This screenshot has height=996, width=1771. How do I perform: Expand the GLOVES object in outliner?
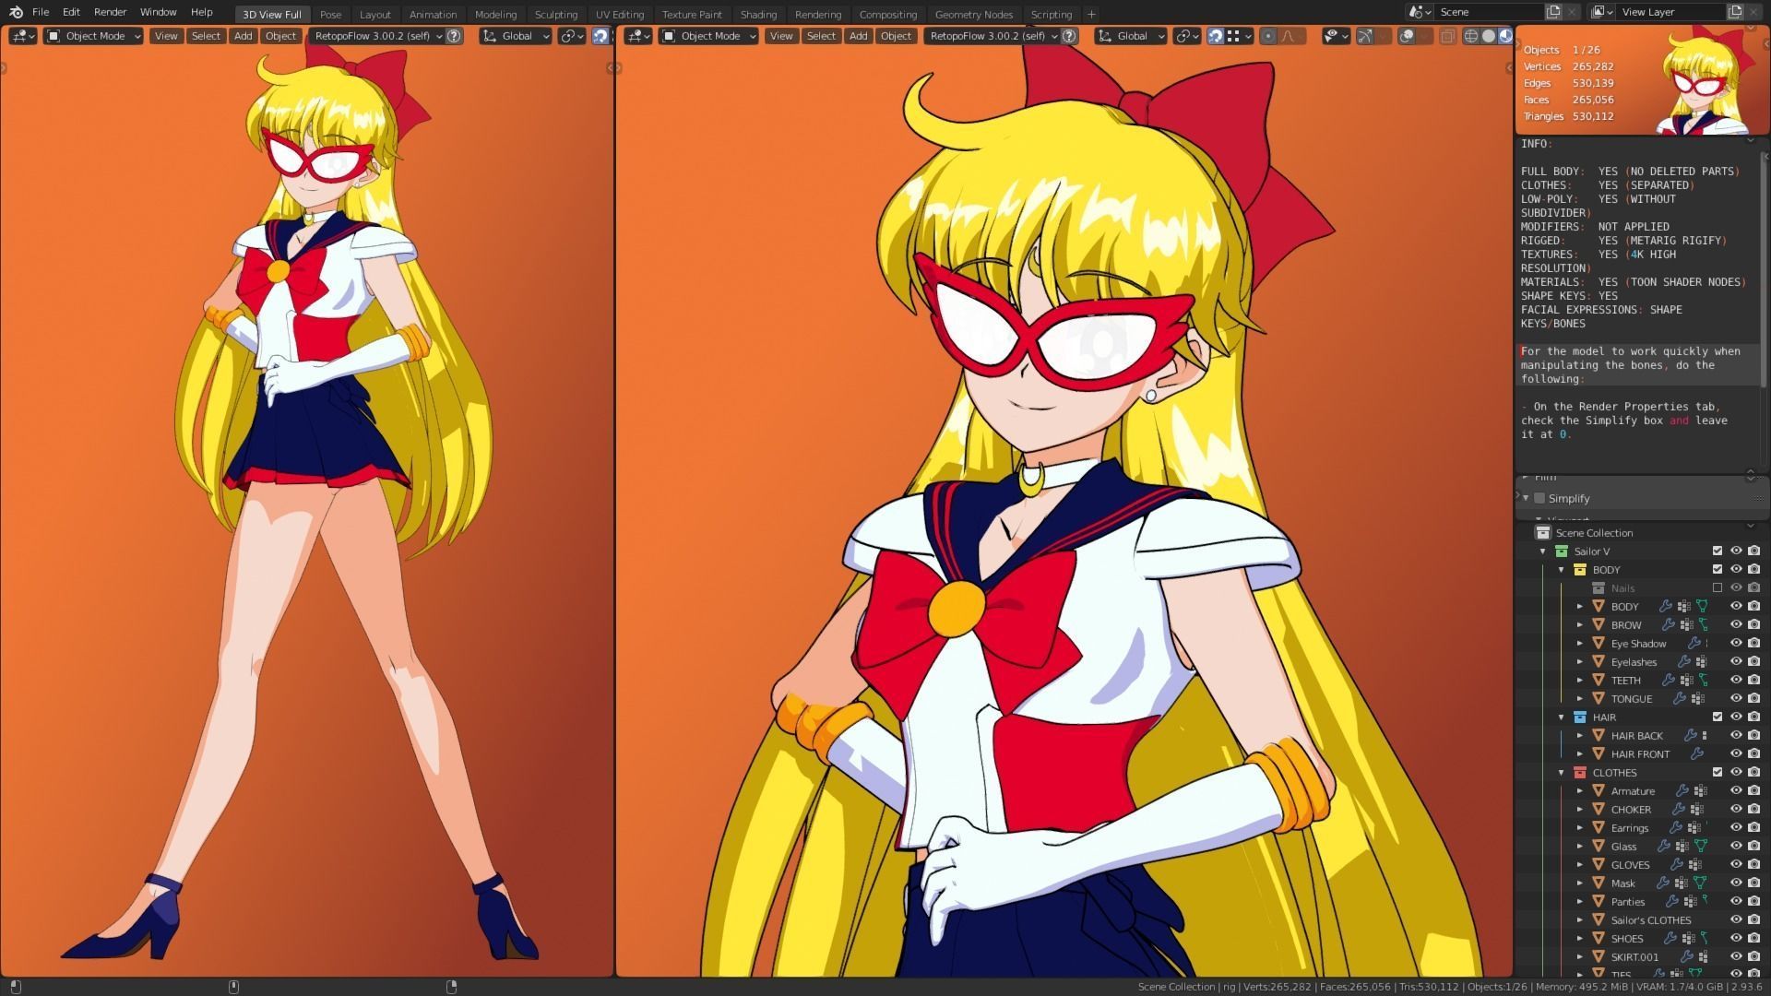(x=1579, y=865)
